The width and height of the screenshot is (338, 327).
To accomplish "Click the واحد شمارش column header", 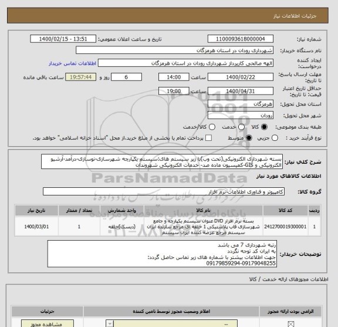I will [122, 210].
